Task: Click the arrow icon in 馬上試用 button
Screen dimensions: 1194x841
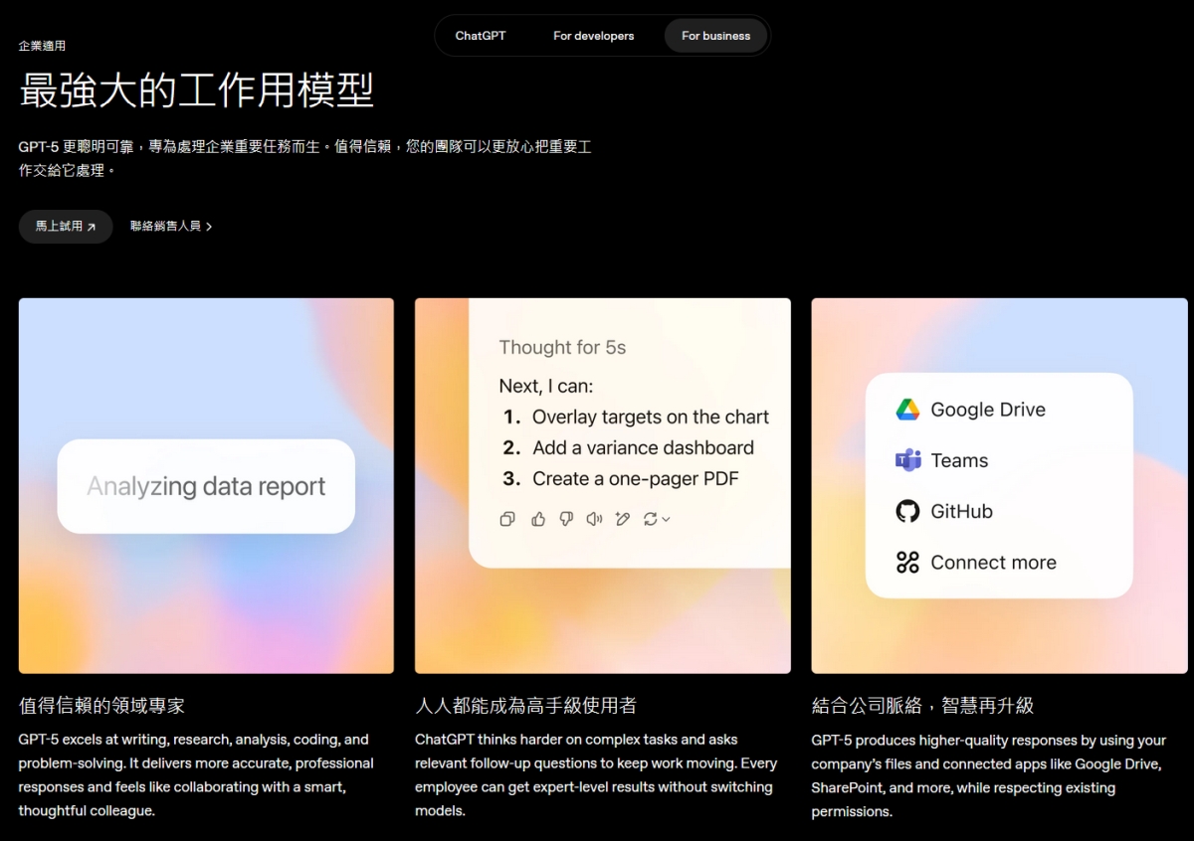Action: (x=92, y=227)
